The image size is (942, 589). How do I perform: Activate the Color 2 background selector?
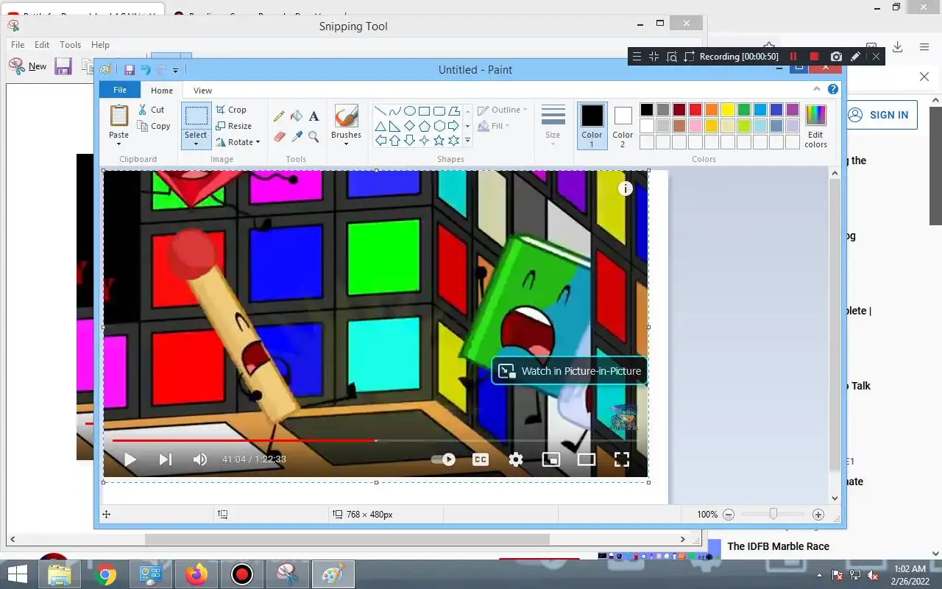623,126
